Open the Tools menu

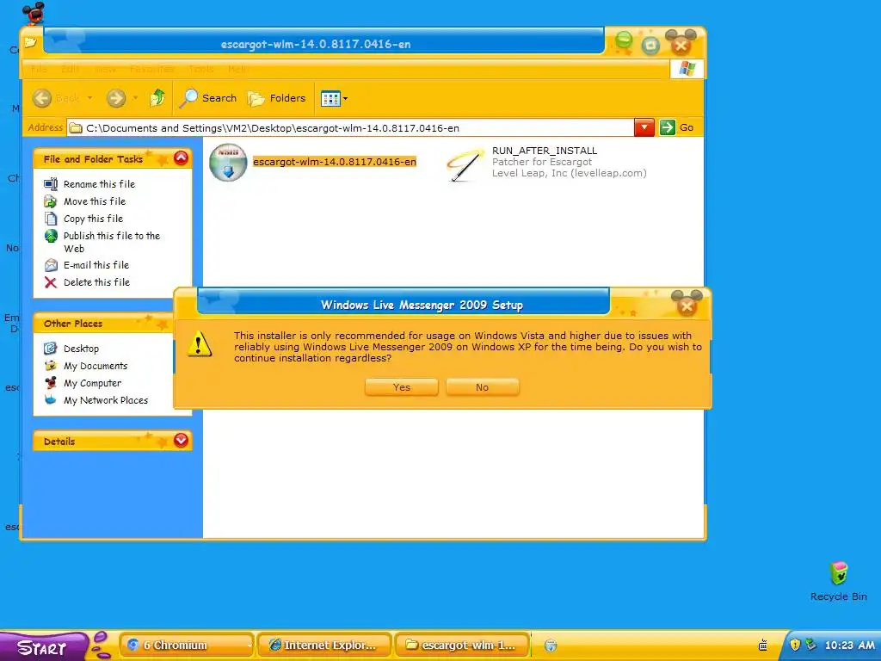pos(201,69)
